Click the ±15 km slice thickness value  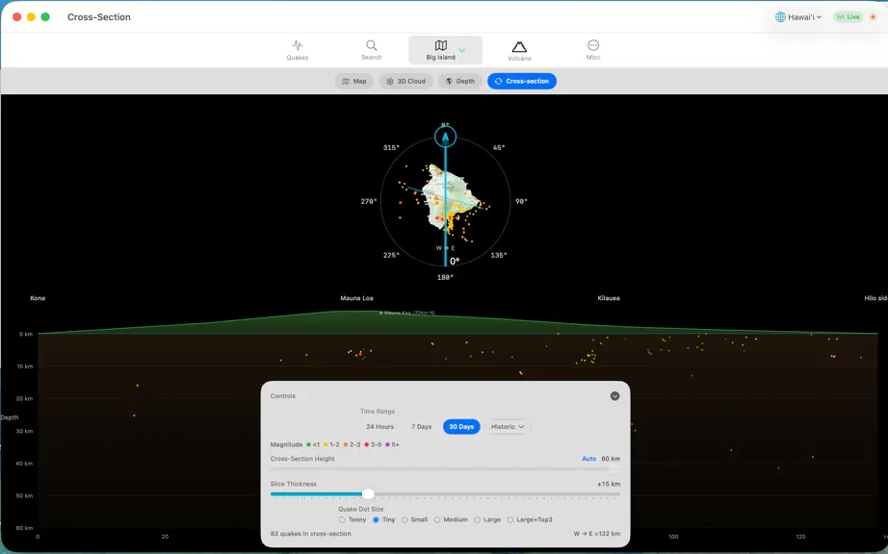609,484
